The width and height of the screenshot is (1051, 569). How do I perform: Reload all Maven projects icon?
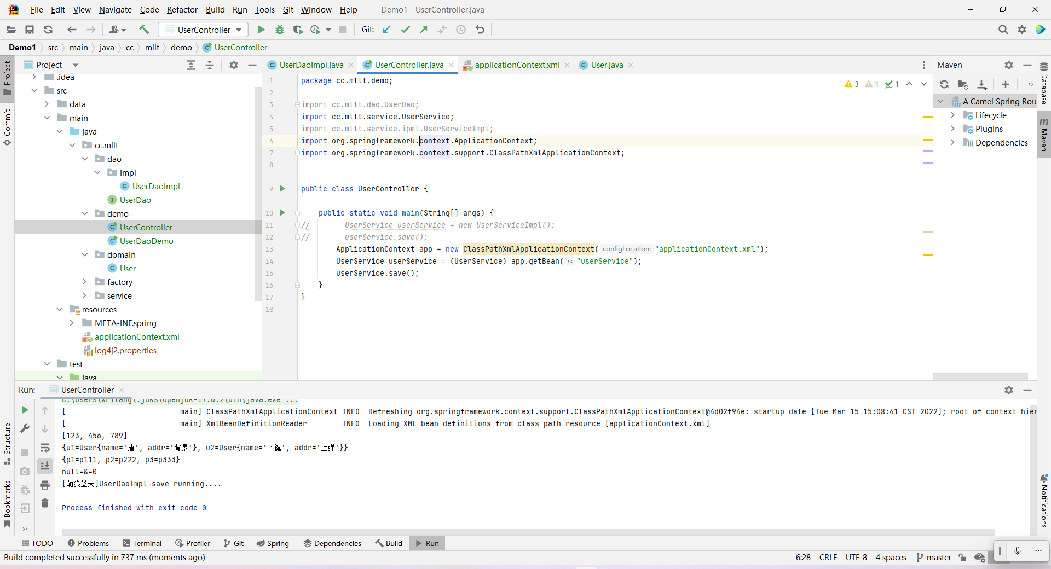[944, 84]
